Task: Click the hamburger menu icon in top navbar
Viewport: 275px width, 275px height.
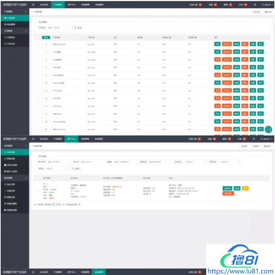Action: (x=33, y=5)
